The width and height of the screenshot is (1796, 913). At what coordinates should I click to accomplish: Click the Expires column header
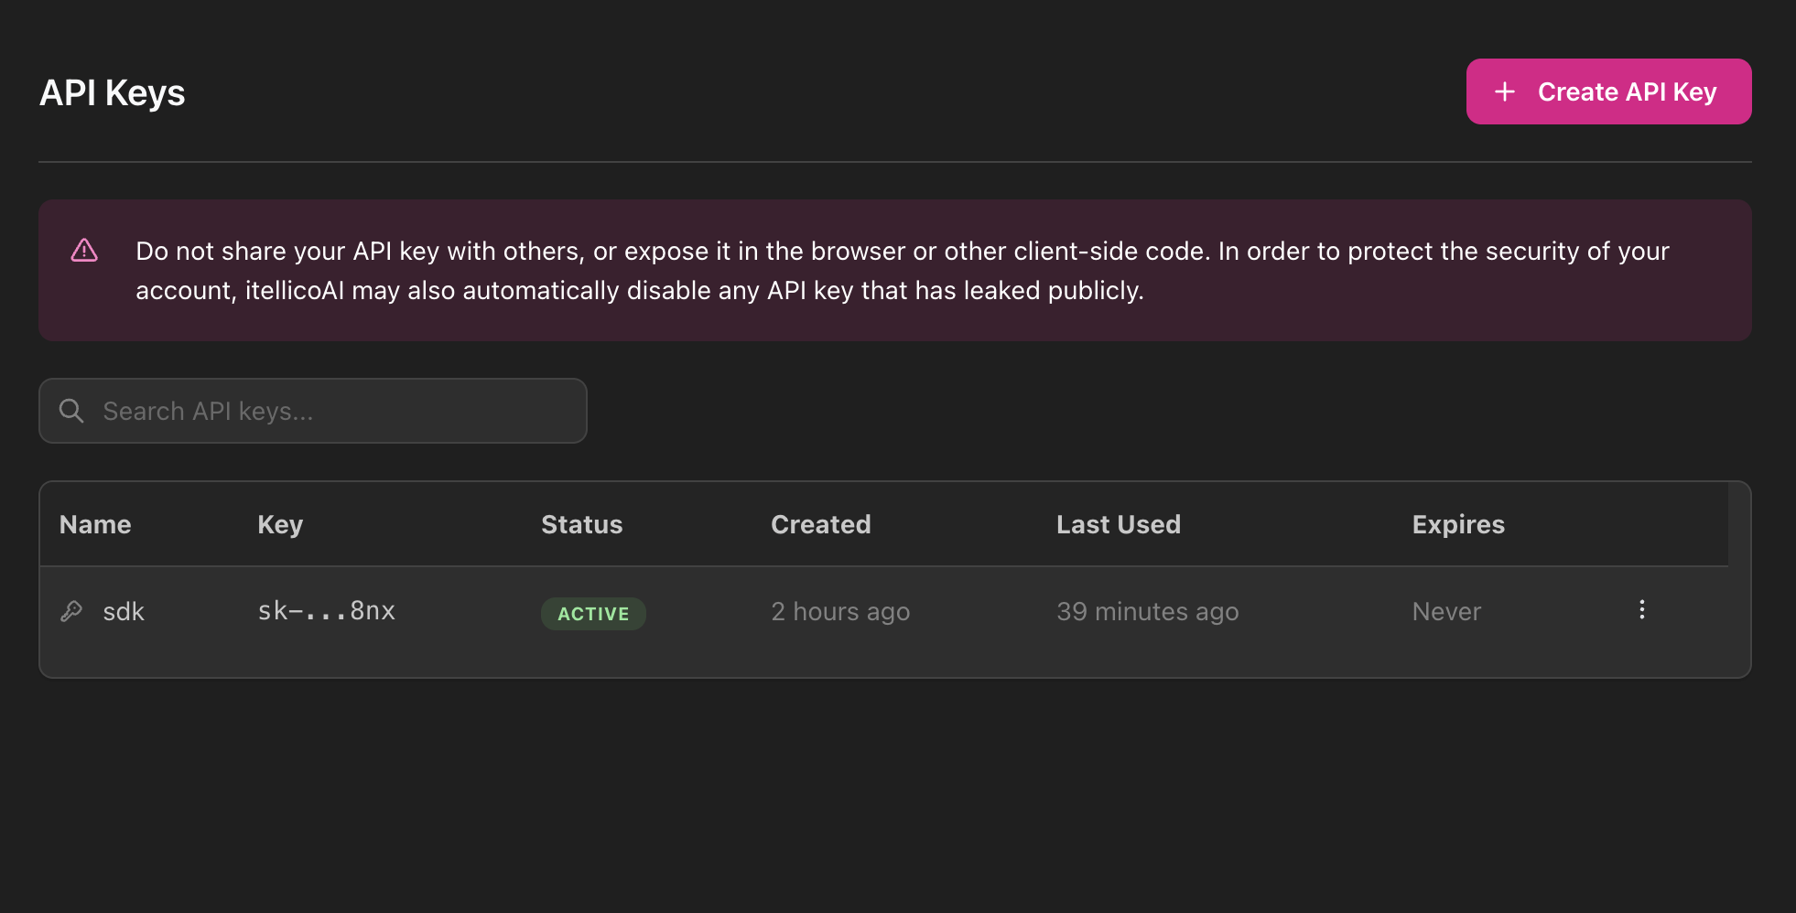coord(1457,524)
